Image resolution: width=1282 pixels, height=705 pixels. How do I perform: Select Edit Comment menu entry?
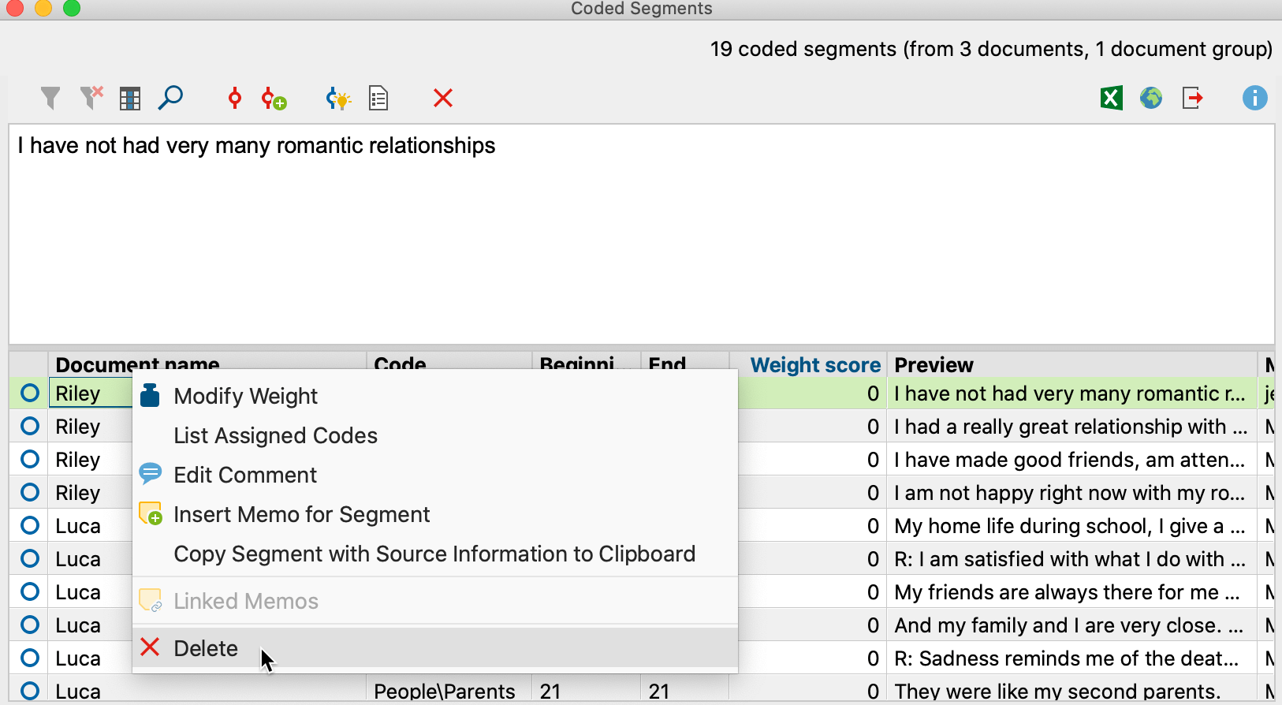[435, 475]
